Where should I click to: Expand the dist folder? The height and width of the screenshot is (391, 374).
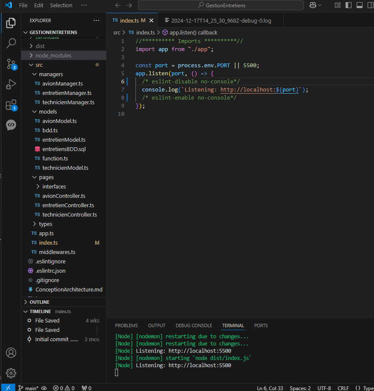point(64,46)
